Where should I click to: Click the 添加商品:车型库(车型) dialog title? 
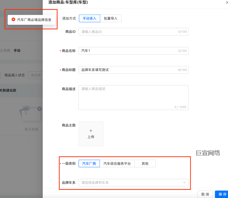[x=68, y=2]
